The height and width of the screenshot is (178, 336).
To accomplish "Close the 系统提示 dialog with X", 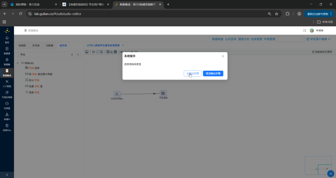I will (223, 56).
